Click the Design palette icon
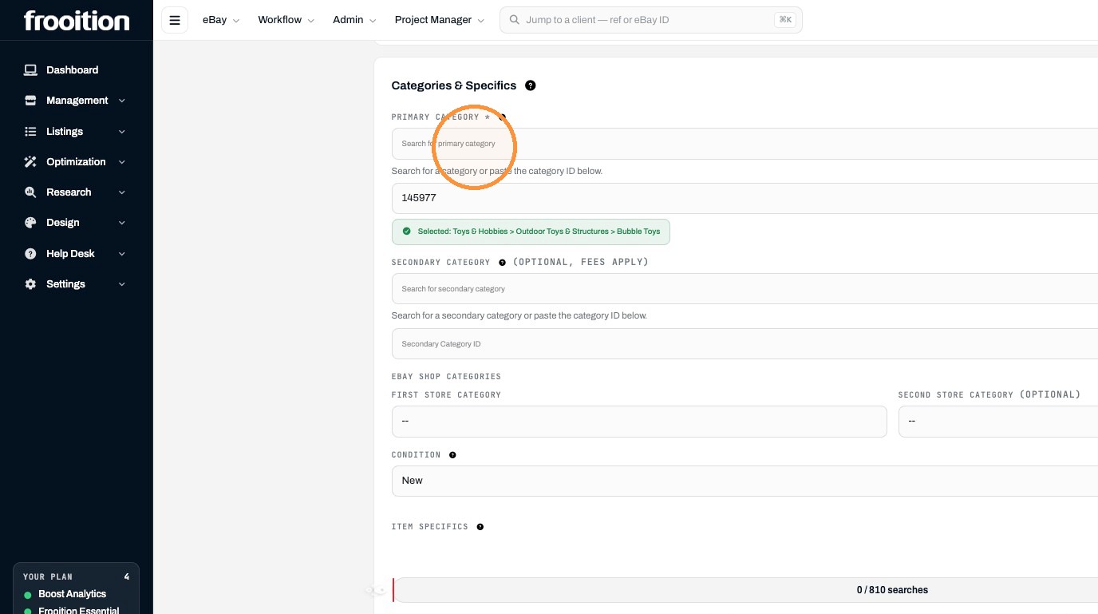This screenshot has height=614, width=1098. [30, 223]
